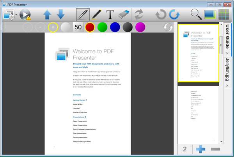This screenshot has height=157, width=234.
Task: Click the 'Contents' heading on the page
Action: tap(77, 95)
